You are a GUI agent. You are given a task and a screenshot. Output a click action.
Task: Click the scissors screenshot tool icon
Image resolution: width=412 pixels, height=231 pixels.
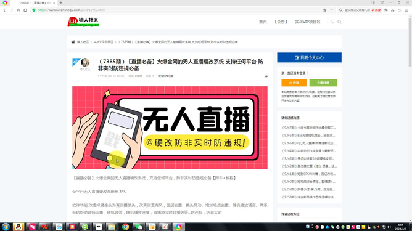392,10
